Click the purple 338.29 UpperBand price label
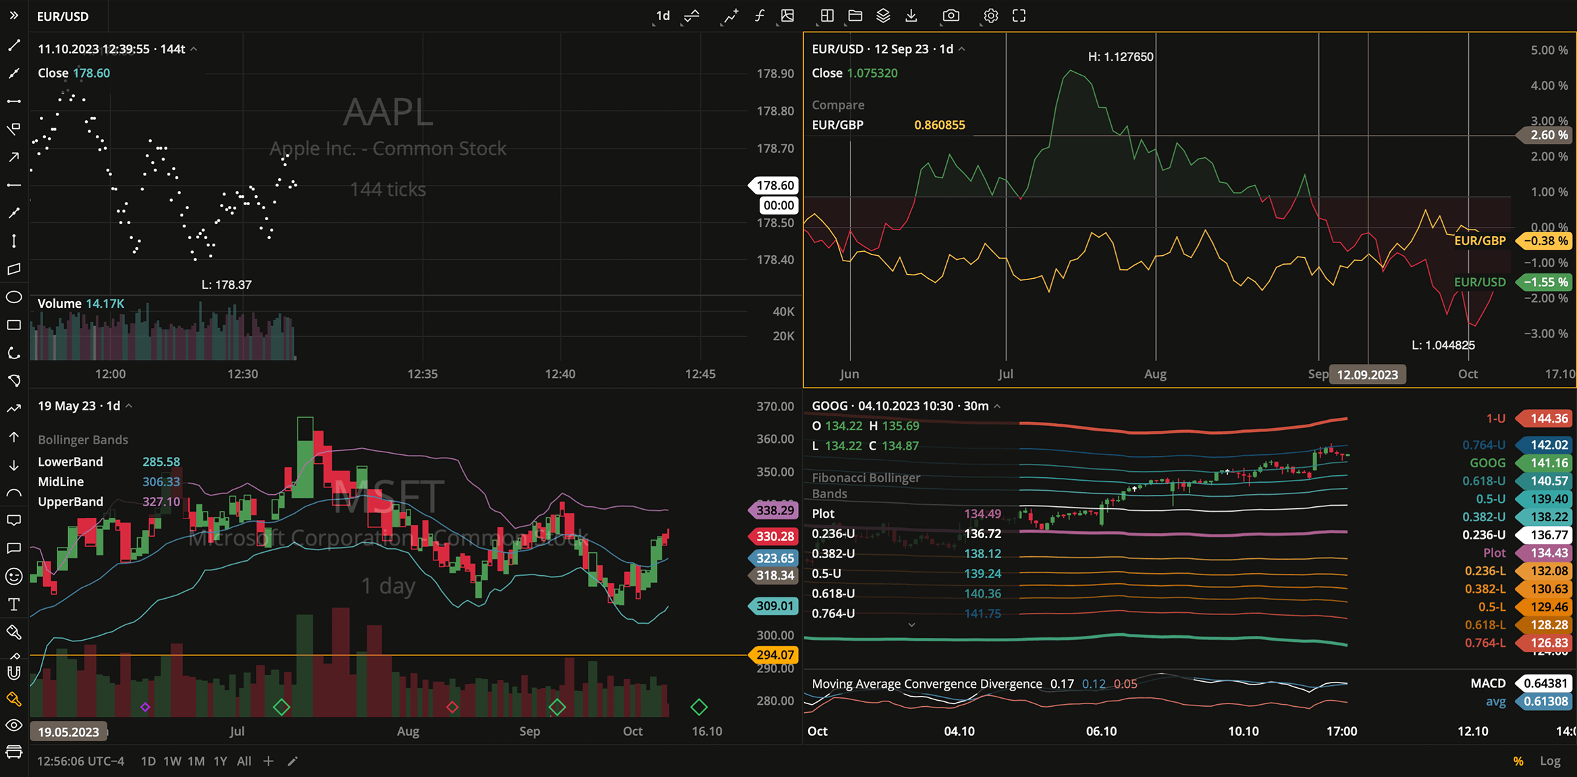This screenshot has width=1577, height=777. [774, 510]
